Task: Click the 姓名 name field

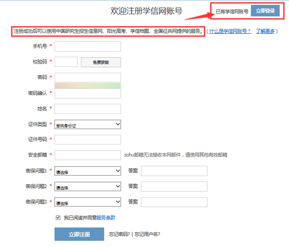Action: click(x=88, y=108)
